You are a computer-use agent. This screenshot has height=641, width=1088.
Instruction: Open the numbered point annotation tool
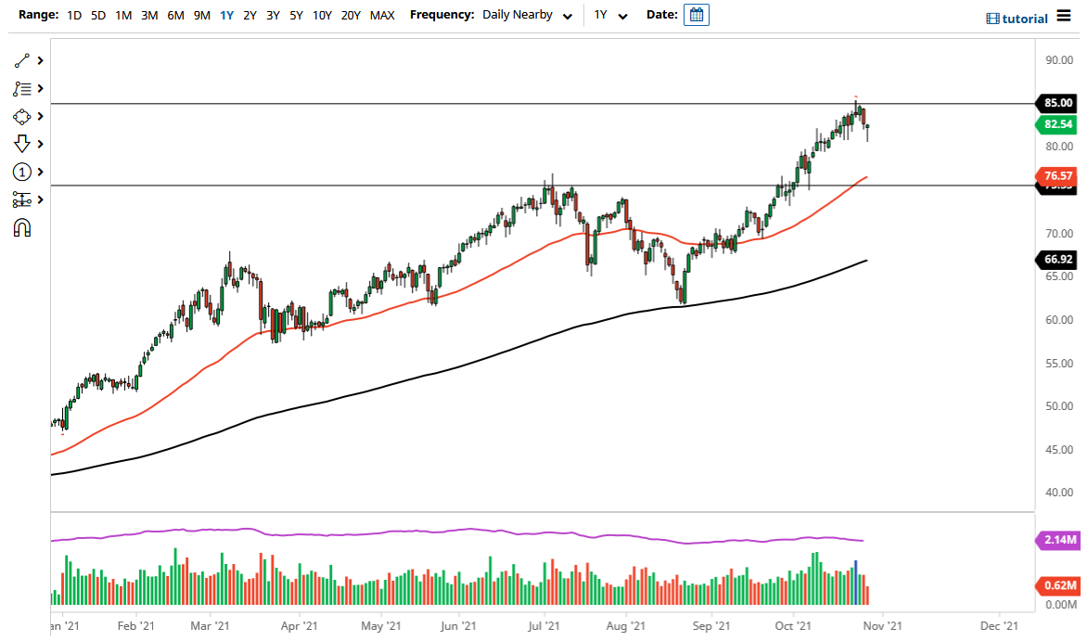click(x=21, y=172)
